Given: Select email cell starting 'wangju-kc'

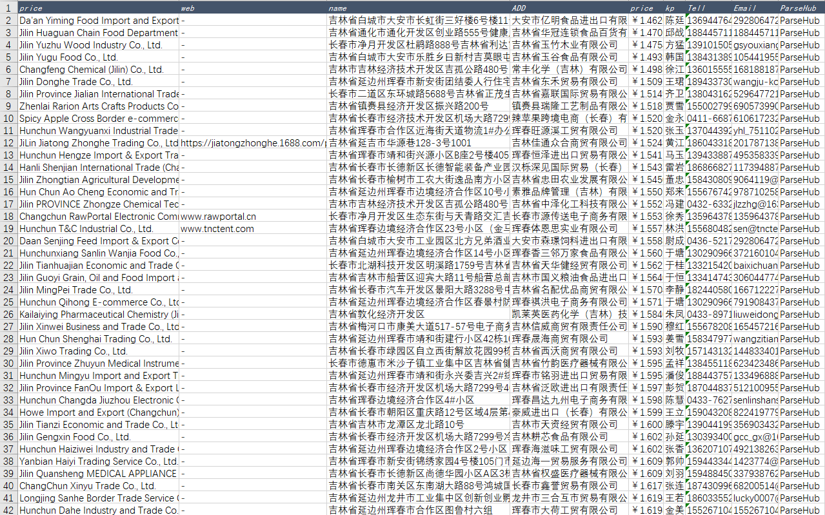Looking at the screenshot, I should [x=755, y=82].
